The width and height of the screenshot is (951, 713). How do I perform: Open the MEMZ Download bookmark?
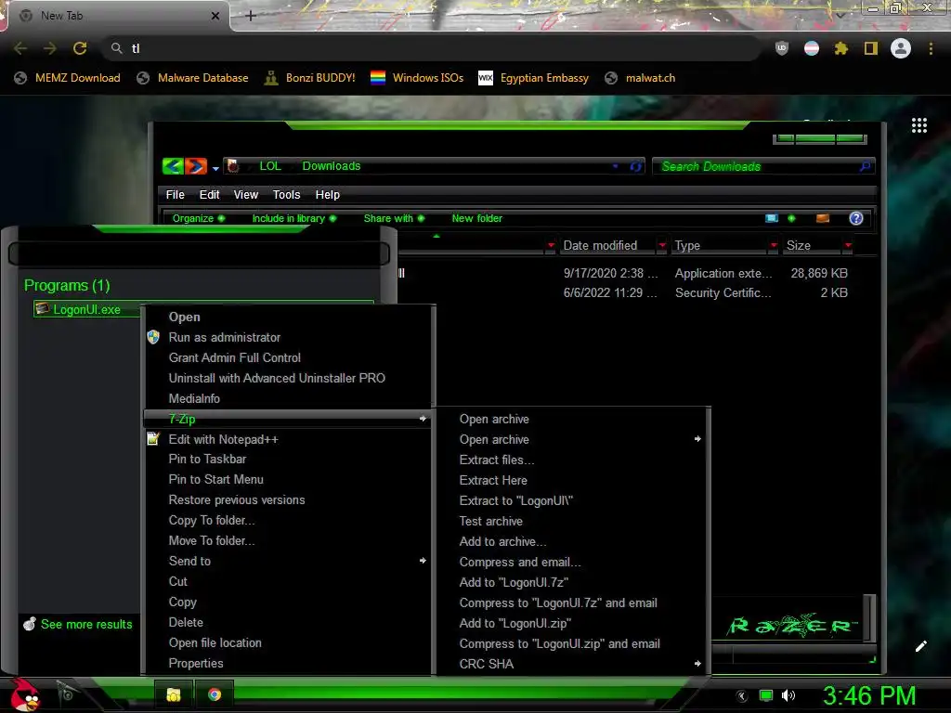(67, 78)
